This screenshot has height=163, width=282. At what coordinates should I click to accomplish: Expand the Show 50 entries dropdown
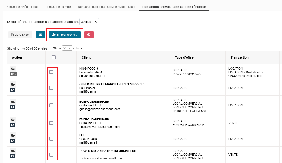(67, 48)
